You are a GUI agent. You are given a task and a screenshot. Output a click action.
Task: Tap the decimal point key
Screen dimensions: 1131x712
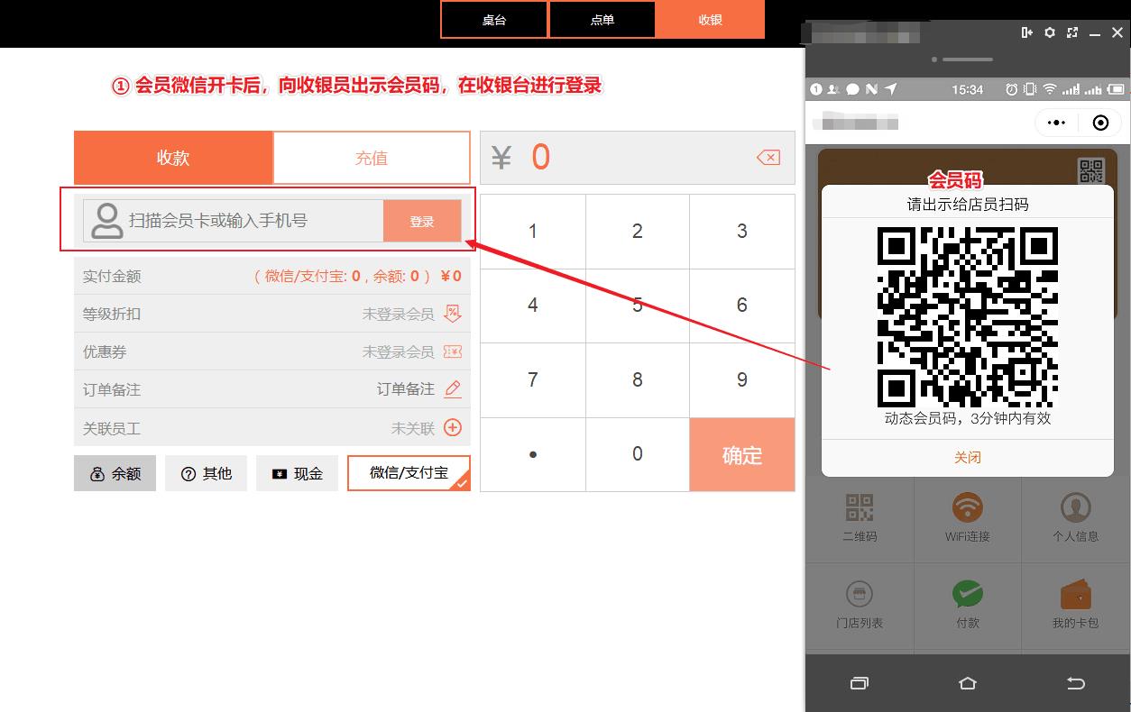pyautogui.click(x=533, y=454)
